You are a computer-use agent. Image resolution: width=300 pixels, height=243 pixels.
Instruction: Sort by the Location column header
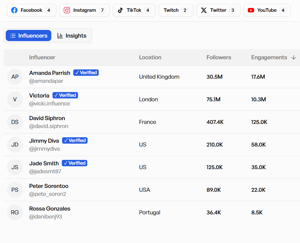point(150,57)
